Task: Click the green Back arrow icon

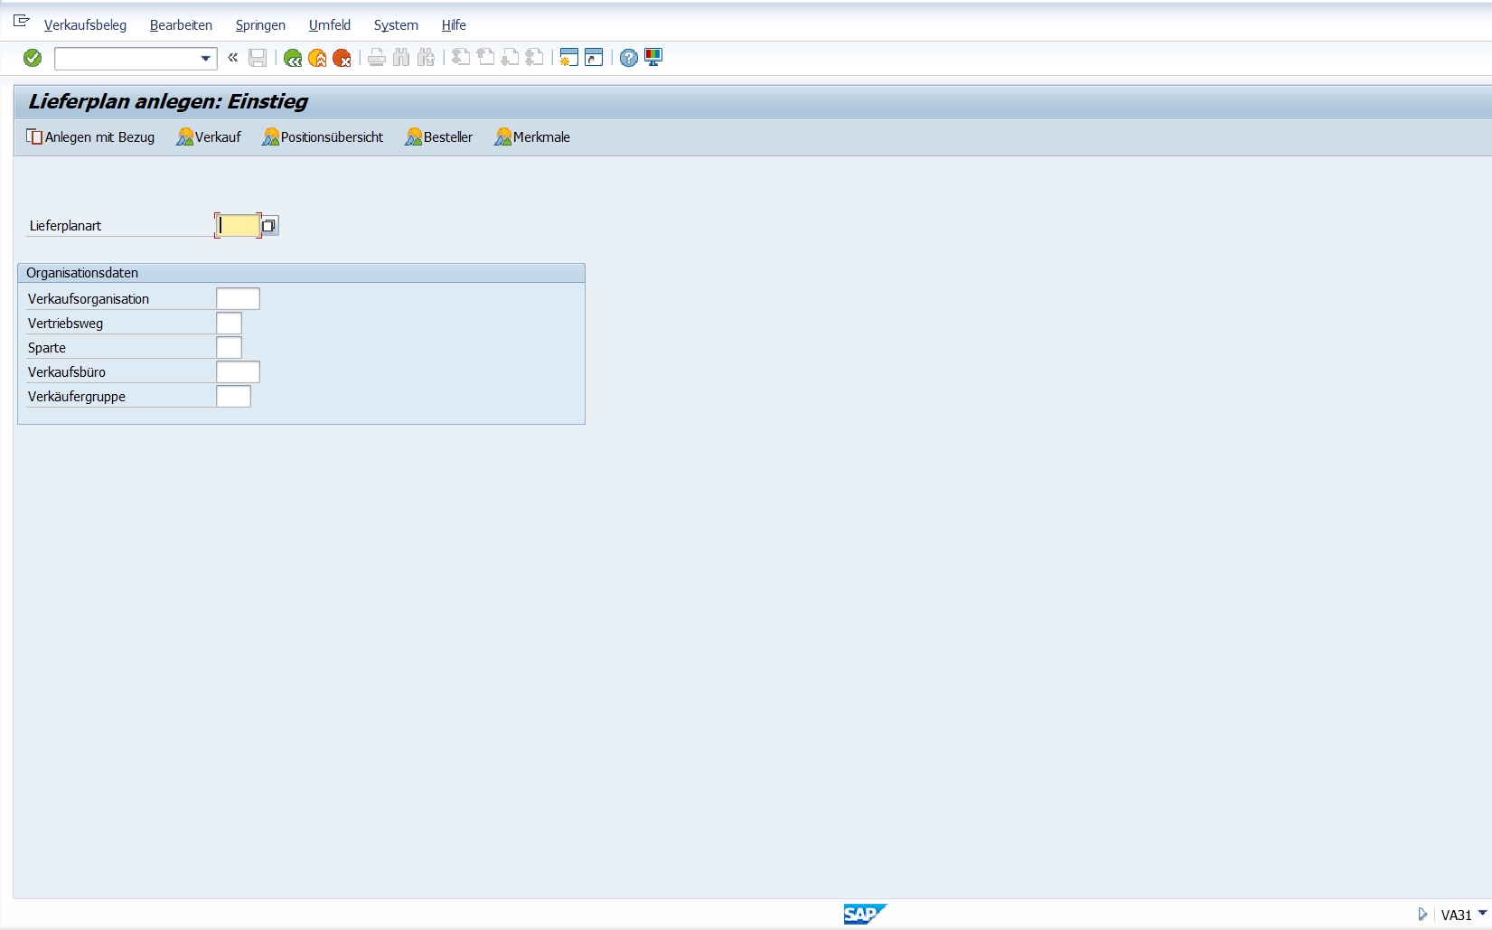Action: (x=293, y=58)
